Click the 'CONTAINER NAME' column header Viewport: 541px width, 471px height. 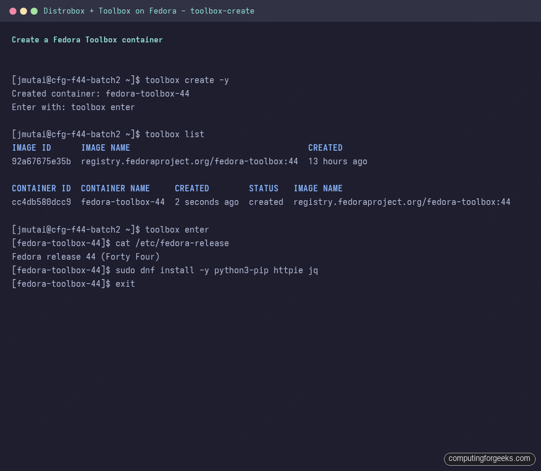115,188
